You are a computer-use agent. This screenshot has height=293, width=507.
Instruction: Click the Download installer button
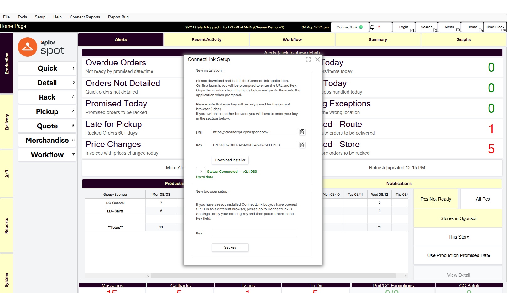pos(230,160)
